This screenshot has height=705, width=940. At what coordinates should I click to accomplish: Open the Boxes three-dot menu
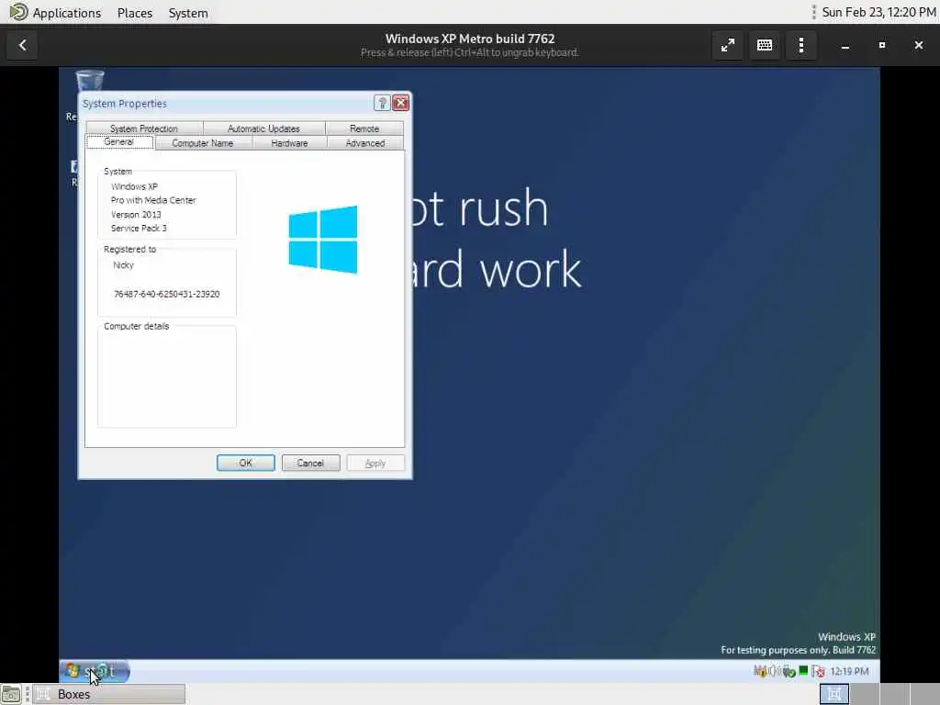point(800,45)
